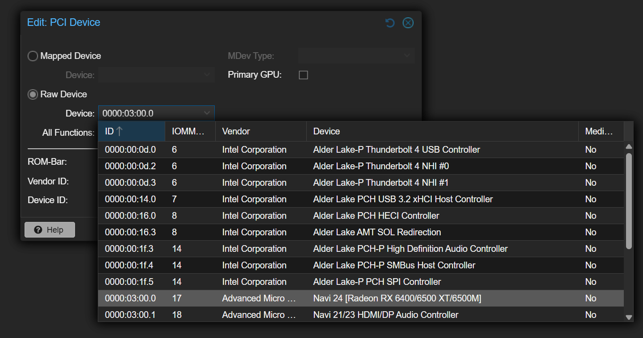
Task: Close the Edit PCI Device dialog
Action: [408, 23]
